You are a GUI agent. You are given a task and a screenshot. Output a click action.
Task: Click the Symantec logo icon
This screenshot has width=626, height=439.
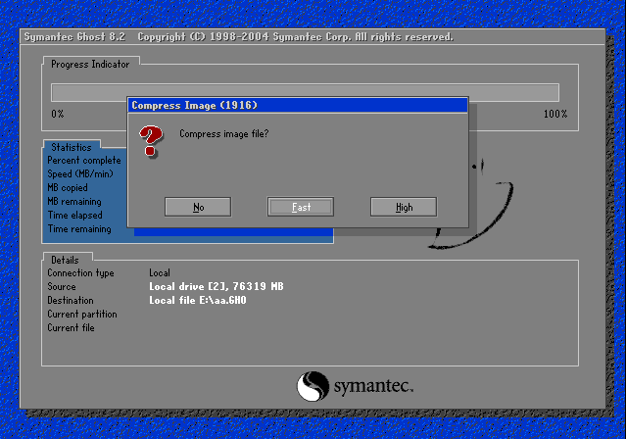click(313, 386)
